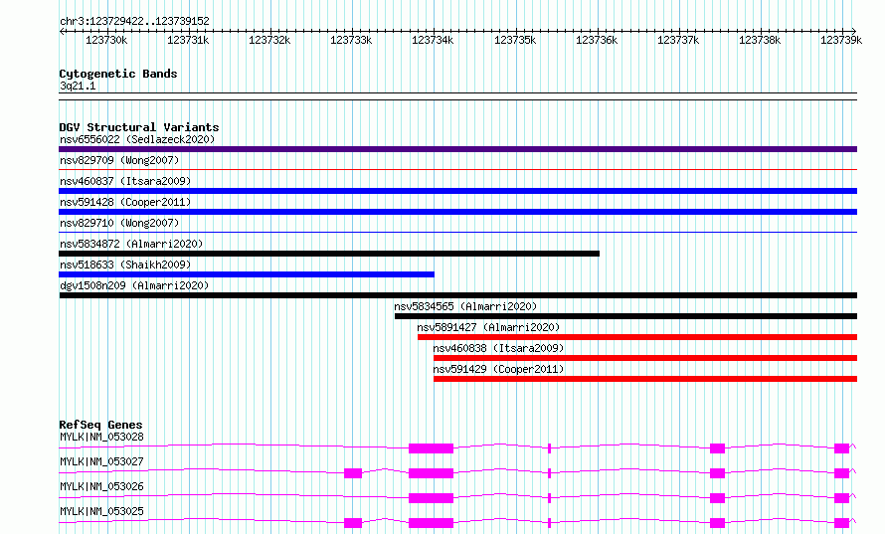Image resolution: width=885 pixels, height=534 pixels.
Task: Click the black dgv1508n209 variant bar
Action: [x=457, y=295]
